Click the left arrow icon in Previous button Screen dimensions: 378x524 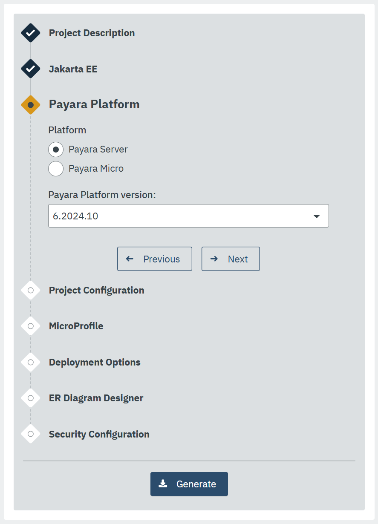[x=130, y=259]
